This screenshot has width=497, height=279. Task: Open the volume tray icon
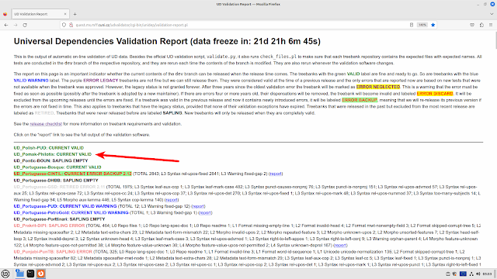[478, 274]
